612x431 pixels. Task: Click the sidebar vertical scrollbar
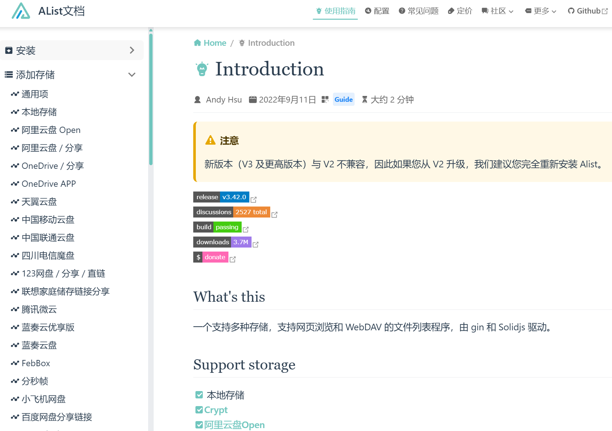click(151, 99)
